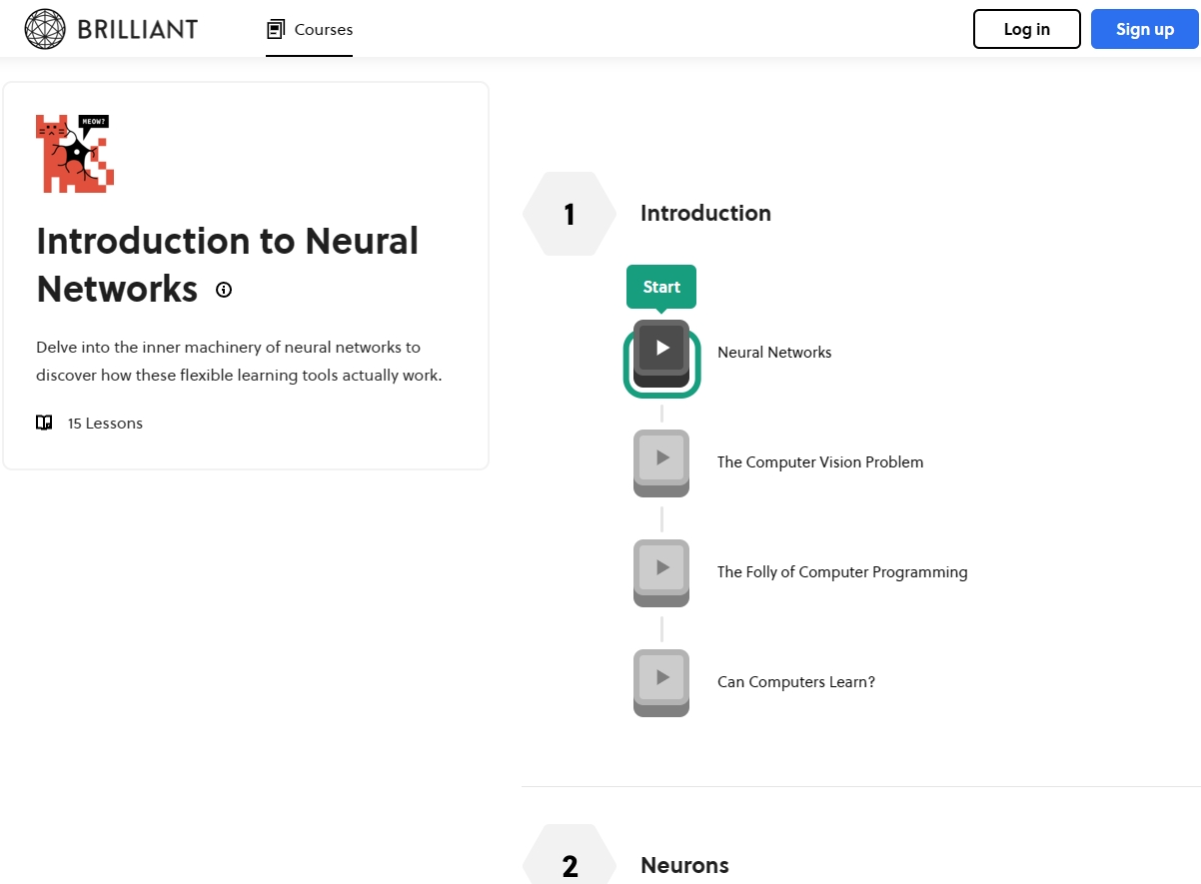
Task: Click the book icon next to 15 Lessons
Action: pos(44,423)
